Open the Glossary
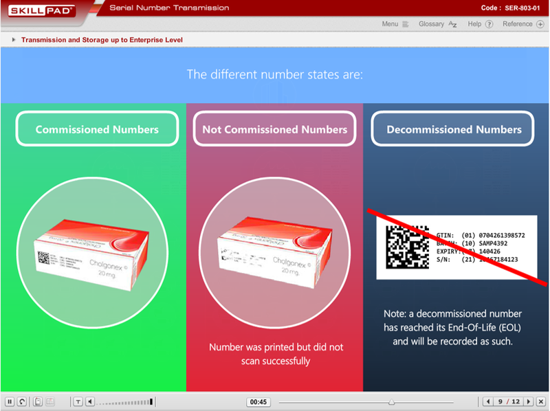550x411 pixels. click(x=437, y=24)
